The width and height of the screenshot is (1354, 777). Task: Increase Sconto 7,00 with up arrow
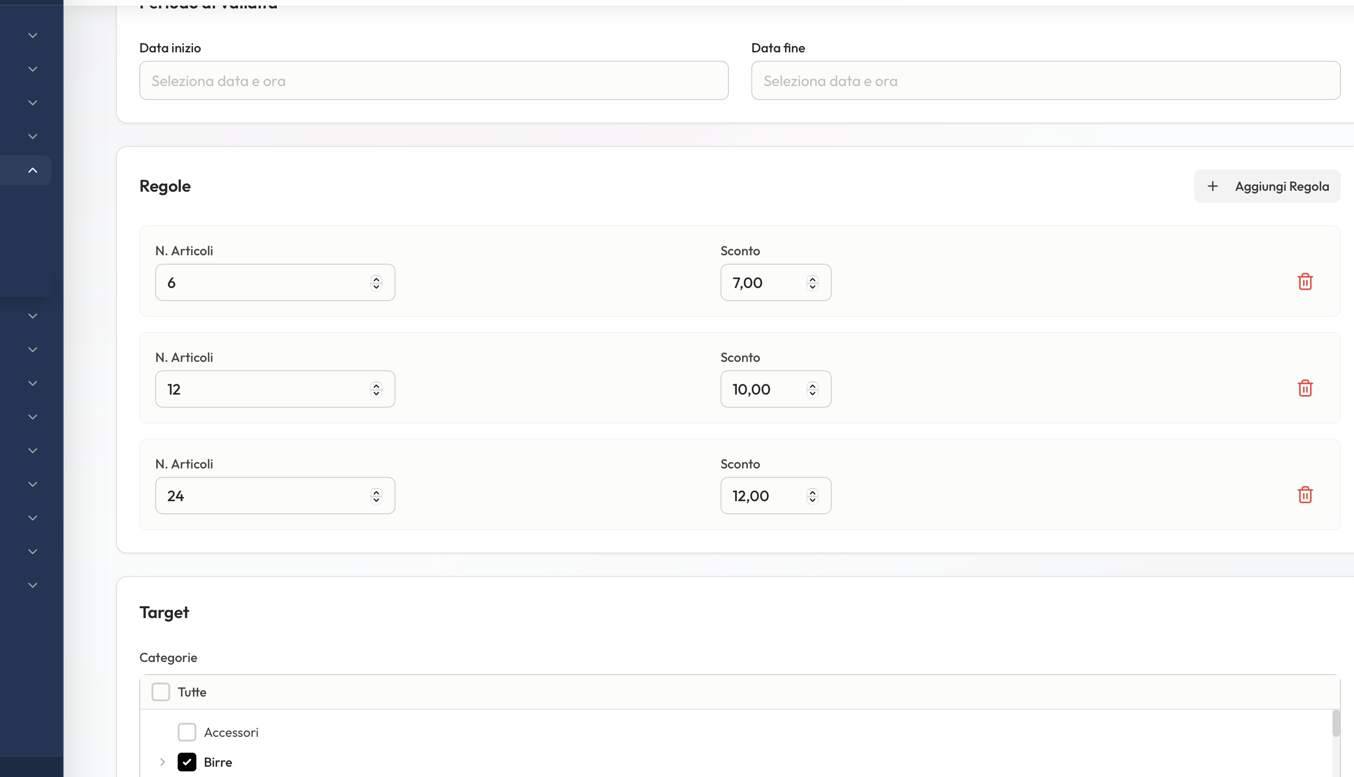[x=812, y=279]
